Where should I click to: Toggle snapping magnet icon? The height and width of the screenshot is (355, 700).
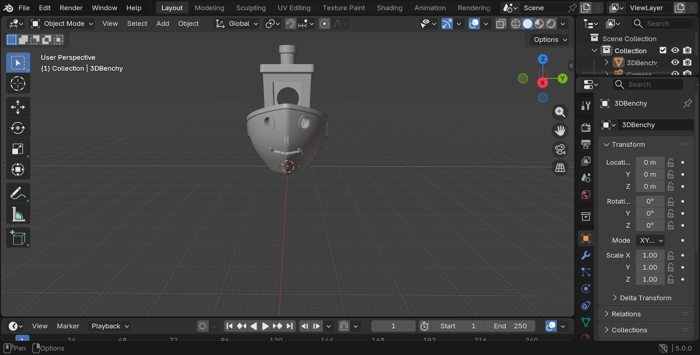point(290,24)
